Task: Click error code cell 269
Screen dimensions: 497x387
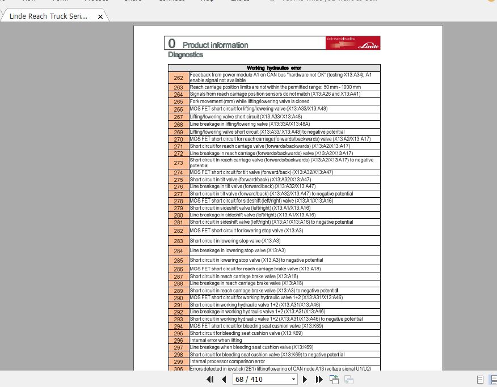Action: 179,132
